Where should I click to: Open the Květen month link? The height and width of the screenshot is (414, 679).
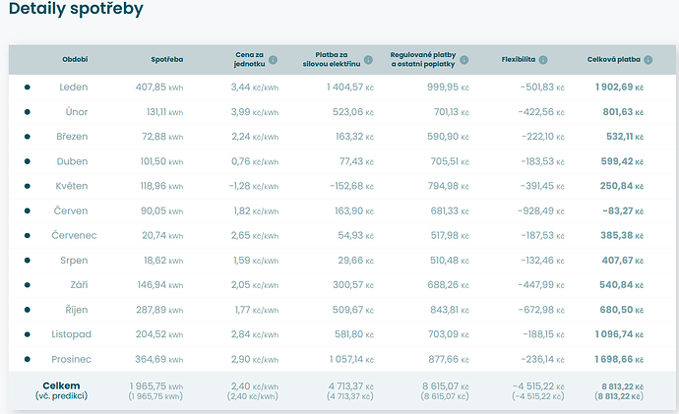click(74, 186)
